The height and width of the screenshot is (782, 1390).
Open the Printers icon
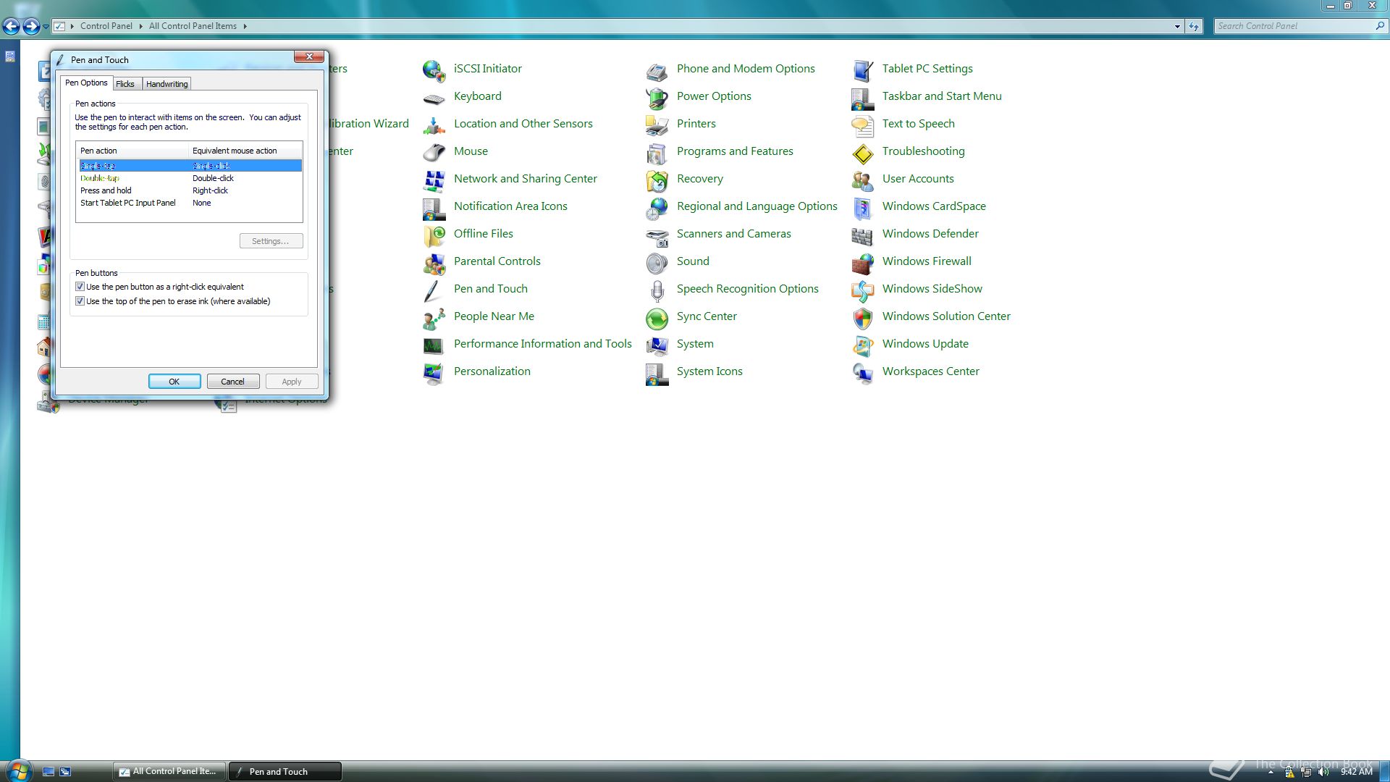(x=657, y=125)
